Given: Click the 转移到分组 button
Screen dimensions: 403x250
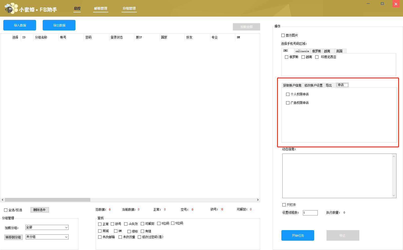Looking at the screenshot, I should click(x=13, y=237).
